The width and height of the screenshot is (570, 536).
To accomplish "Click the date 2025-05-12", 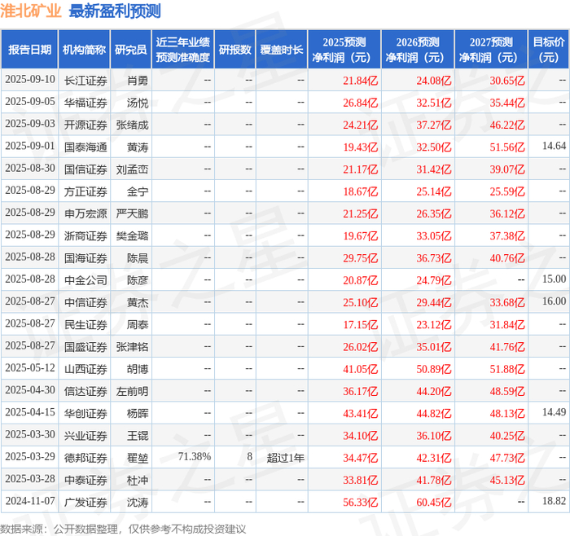I will (30, 368).
